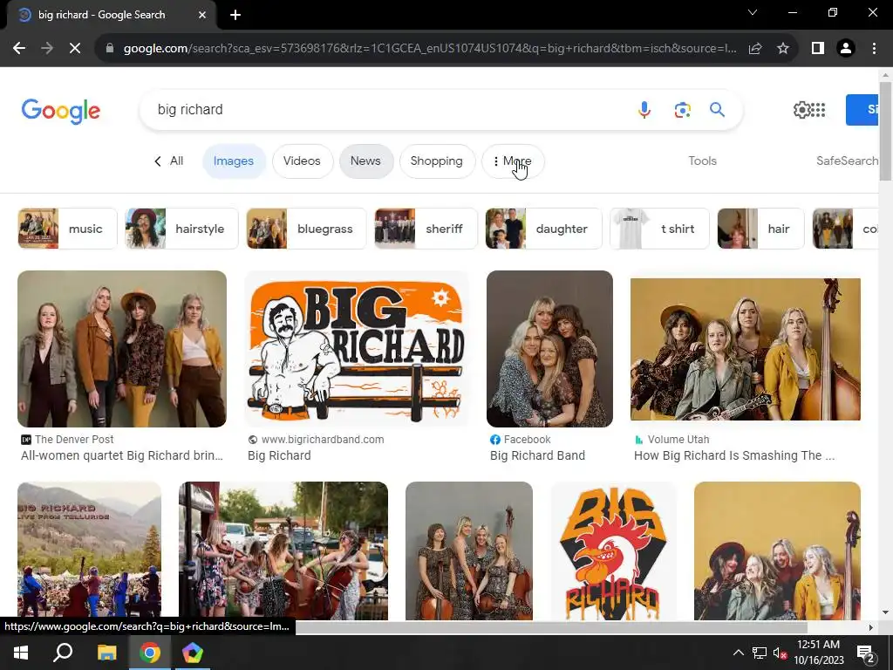893x670 pixels.
Task: Open Windows taskbar search
Action: tap(63, 653)
